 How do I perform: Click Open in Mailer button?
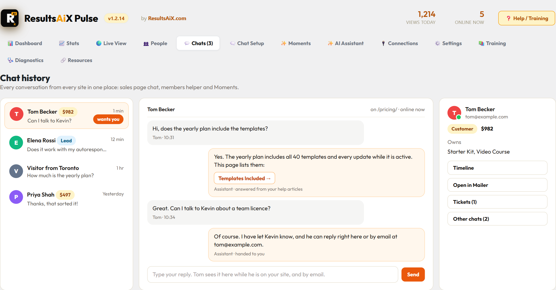click(497, 185)
